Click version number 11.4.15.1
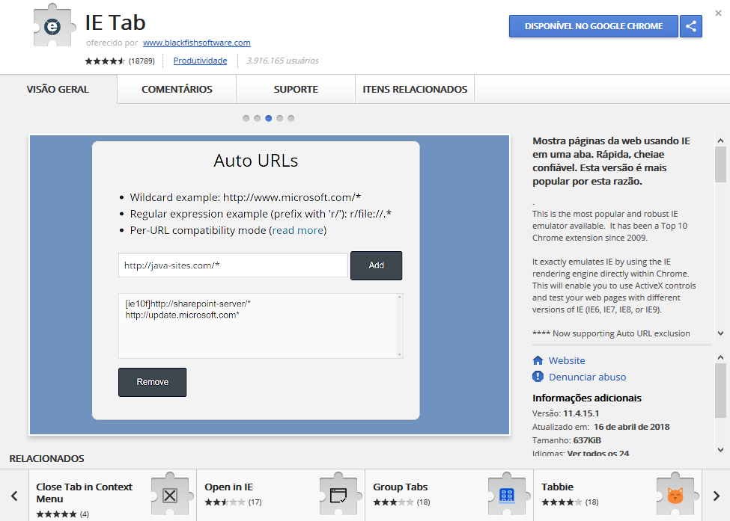This screenshot has width=730, height=521. point(581,413)
